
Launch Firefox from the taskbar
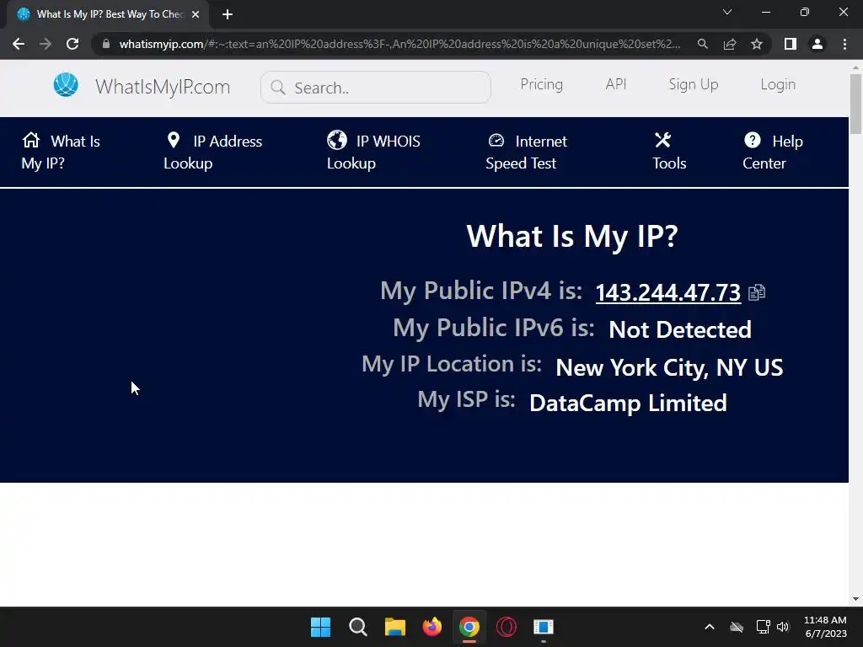432,627
